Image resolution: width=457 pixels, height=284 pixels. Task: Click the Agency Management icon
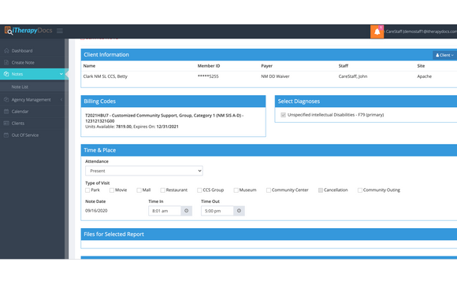click(6, 99)
